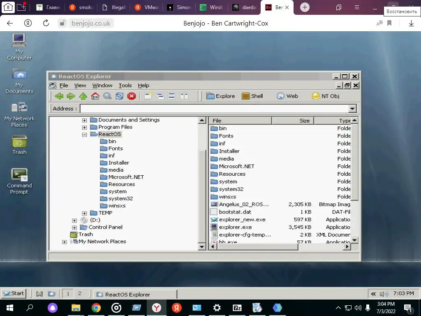Open the File menu in ReactOS Explorer

[64, 86]
